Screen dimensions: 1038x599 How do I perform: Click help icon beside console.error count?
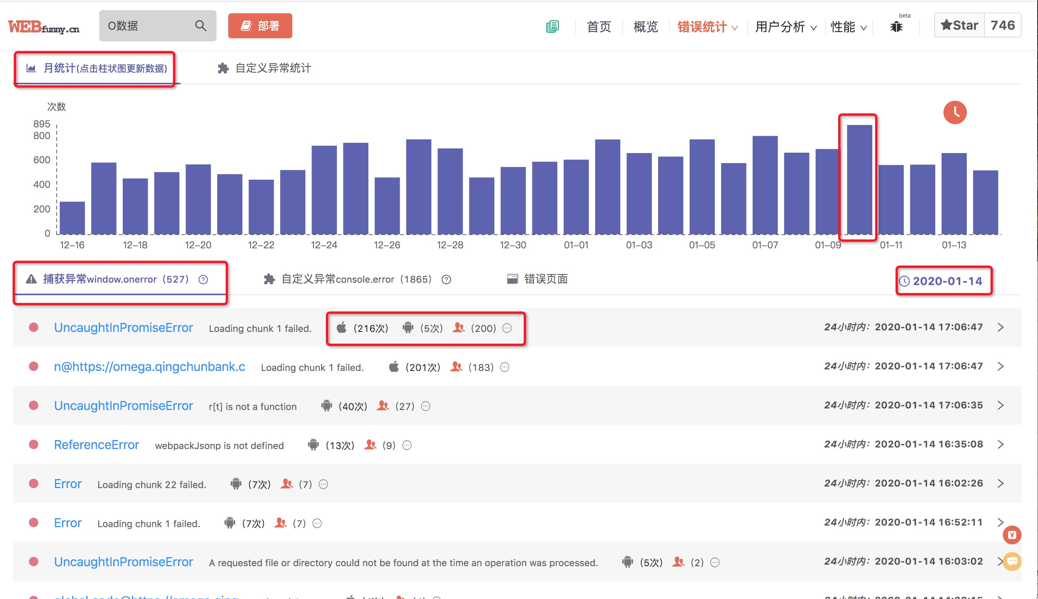pos(446,280)
